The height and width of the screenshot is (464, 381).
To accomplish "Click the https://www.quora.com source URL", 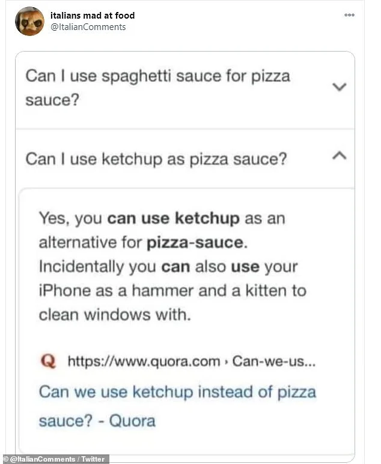I will [143, 361].
